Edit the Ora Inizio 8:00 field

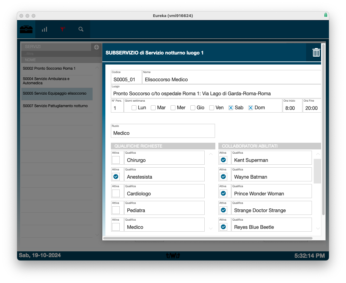pyautogui.click(x=292, y=106)
